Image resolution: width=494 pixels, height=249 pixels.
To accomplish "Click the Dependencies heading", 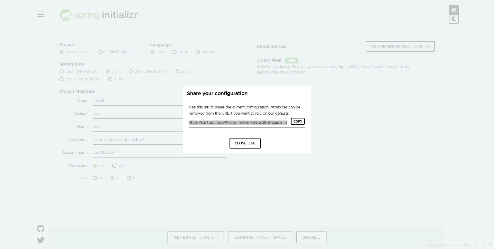I will click(x=271, y=46).
